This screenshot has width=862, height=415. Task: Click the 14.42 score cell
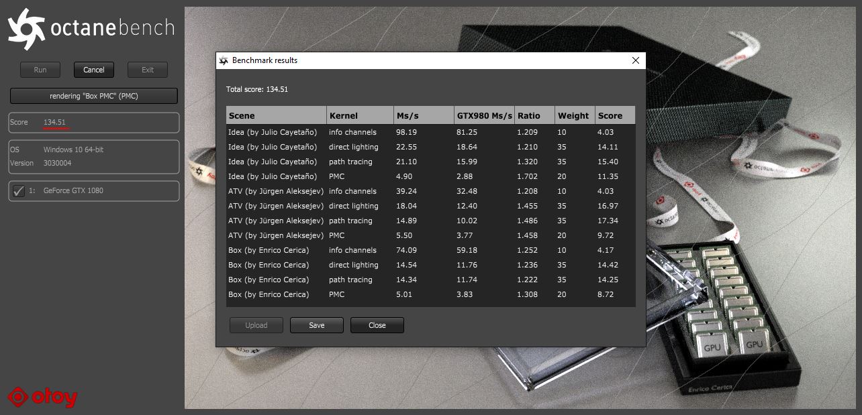point(608,265)
